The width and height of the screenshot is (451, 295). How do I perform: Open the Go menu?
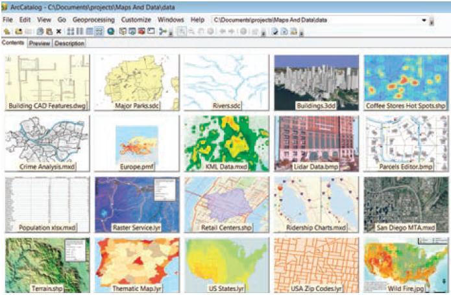point(62,20)
